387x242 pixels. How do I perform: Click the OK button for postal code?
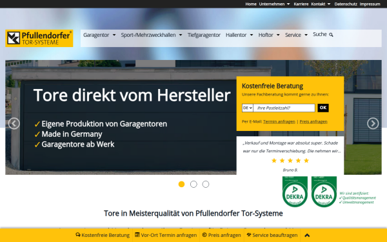coord(323,108)
